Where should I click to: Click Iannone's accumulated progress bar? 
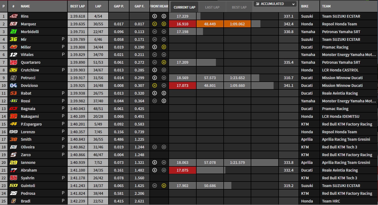click(x=265, y=163)
